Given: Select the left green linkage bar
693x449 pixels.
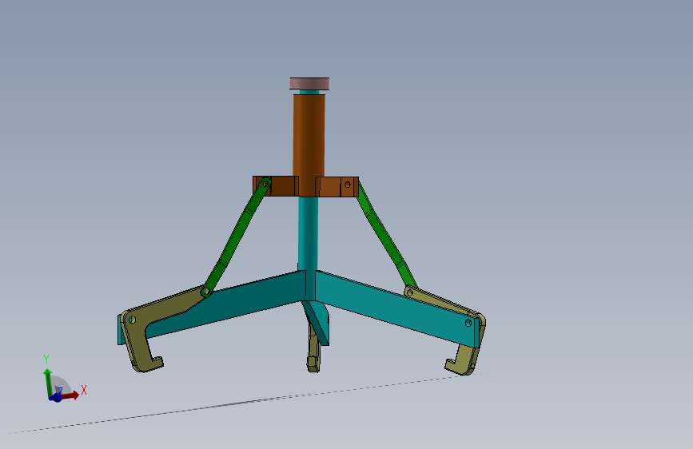Looking at the screenshot, I should (236, 236).
